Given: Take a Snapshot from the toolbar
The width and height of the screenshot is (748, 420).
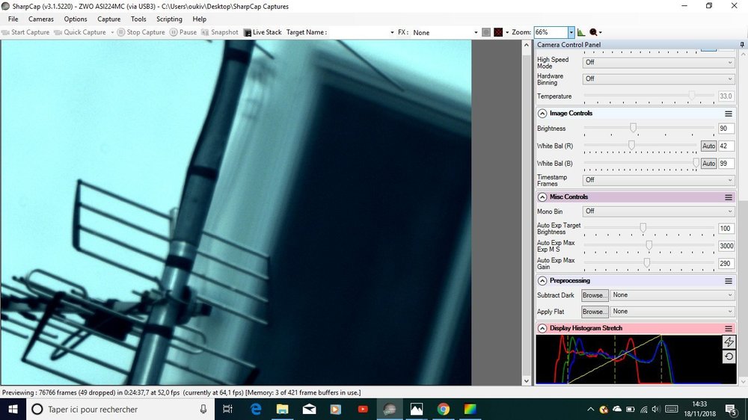Looking at the screenshot, I should pos(219,32).
